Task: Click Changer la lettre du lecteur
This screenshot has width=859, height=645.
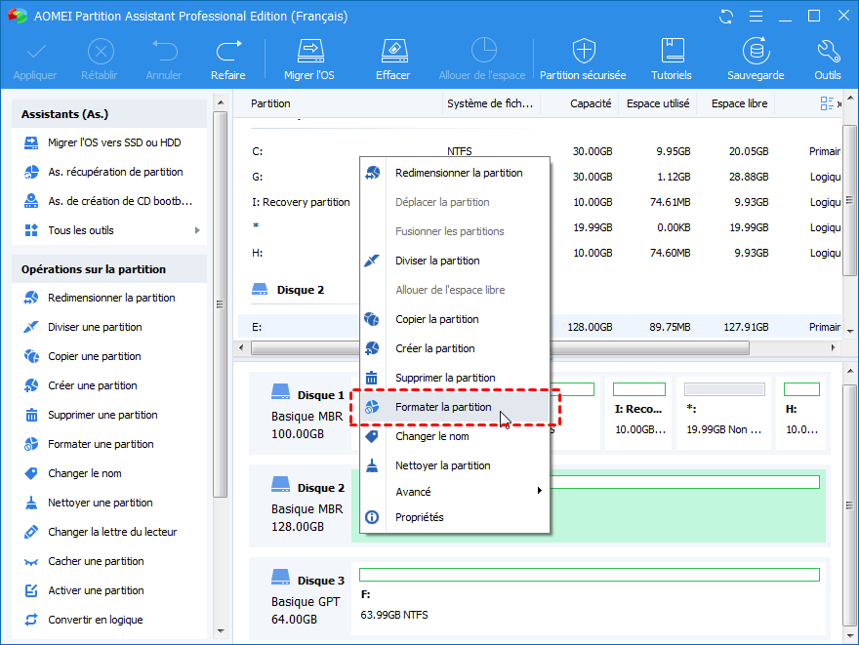Action: coord(112,532)
